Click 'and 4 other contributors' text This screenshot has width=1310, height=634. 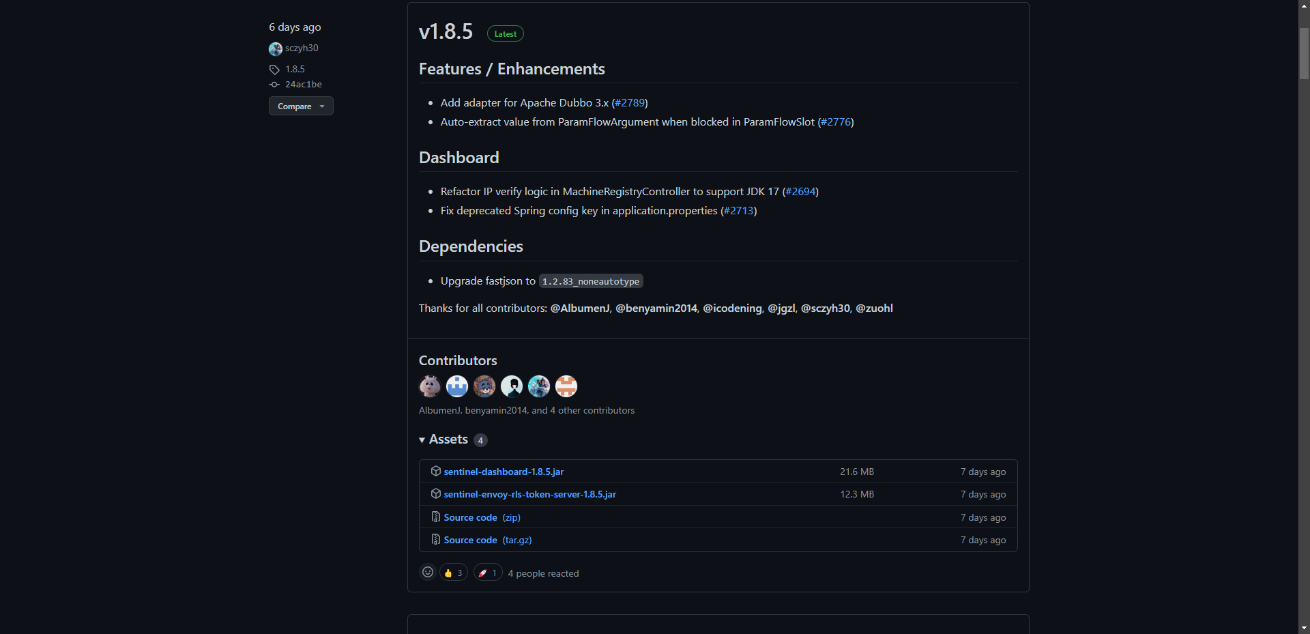[x=583, y=410]
